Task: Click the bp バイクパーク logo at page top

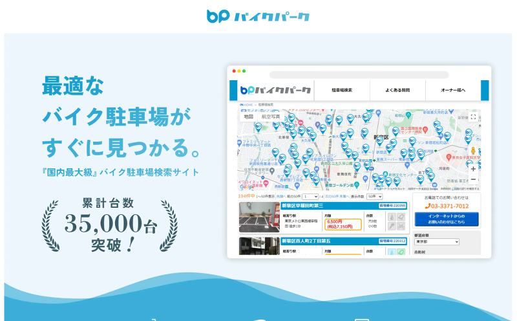Action: pos(258,16)
